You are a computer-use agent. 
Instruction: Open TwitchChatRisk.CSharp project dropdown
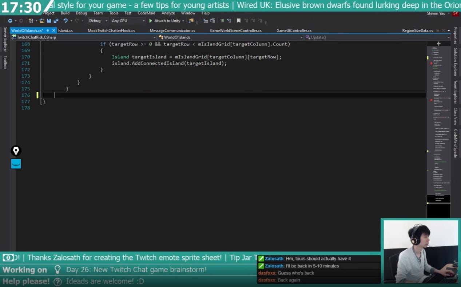point(84,37)
